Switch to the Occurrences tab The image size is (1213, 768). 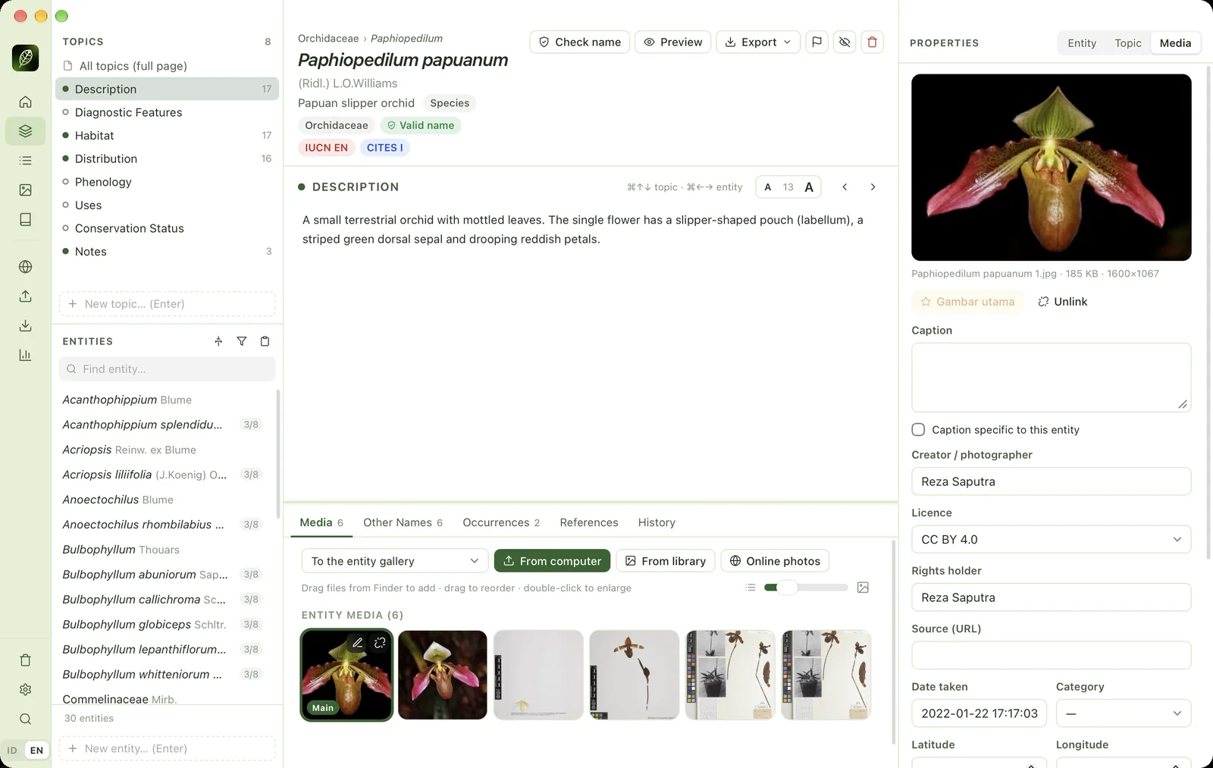501,522
